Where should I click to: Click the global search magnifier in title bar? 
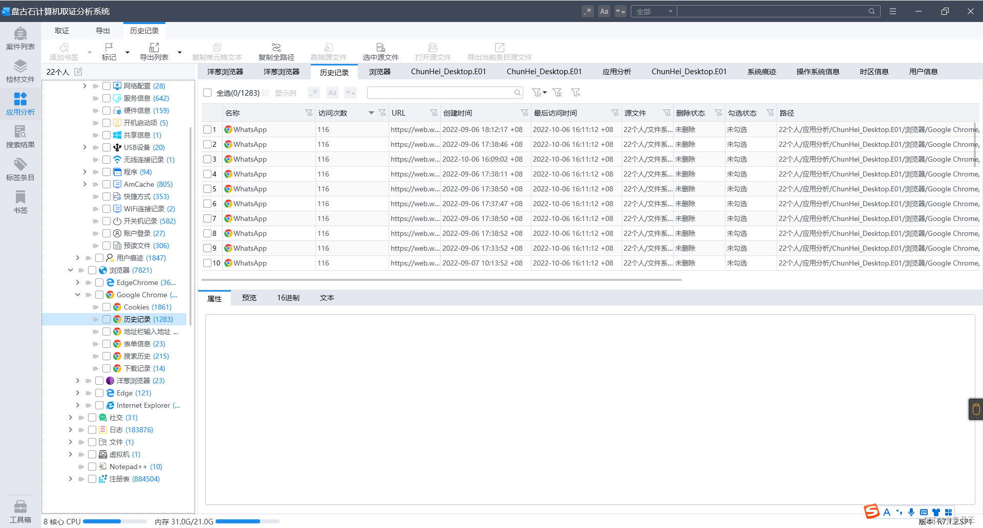pyautogui.click(x=871, y=11)
